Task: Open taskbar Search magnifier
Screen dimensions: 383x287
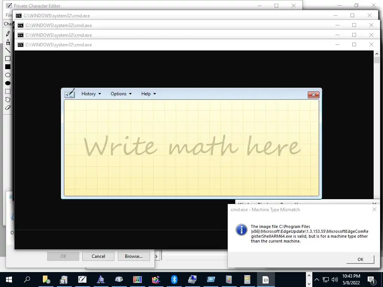Action: click(27, 280)
